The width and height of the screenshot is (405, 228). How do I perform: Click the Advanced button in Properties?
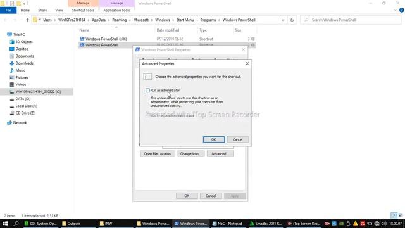220,154
